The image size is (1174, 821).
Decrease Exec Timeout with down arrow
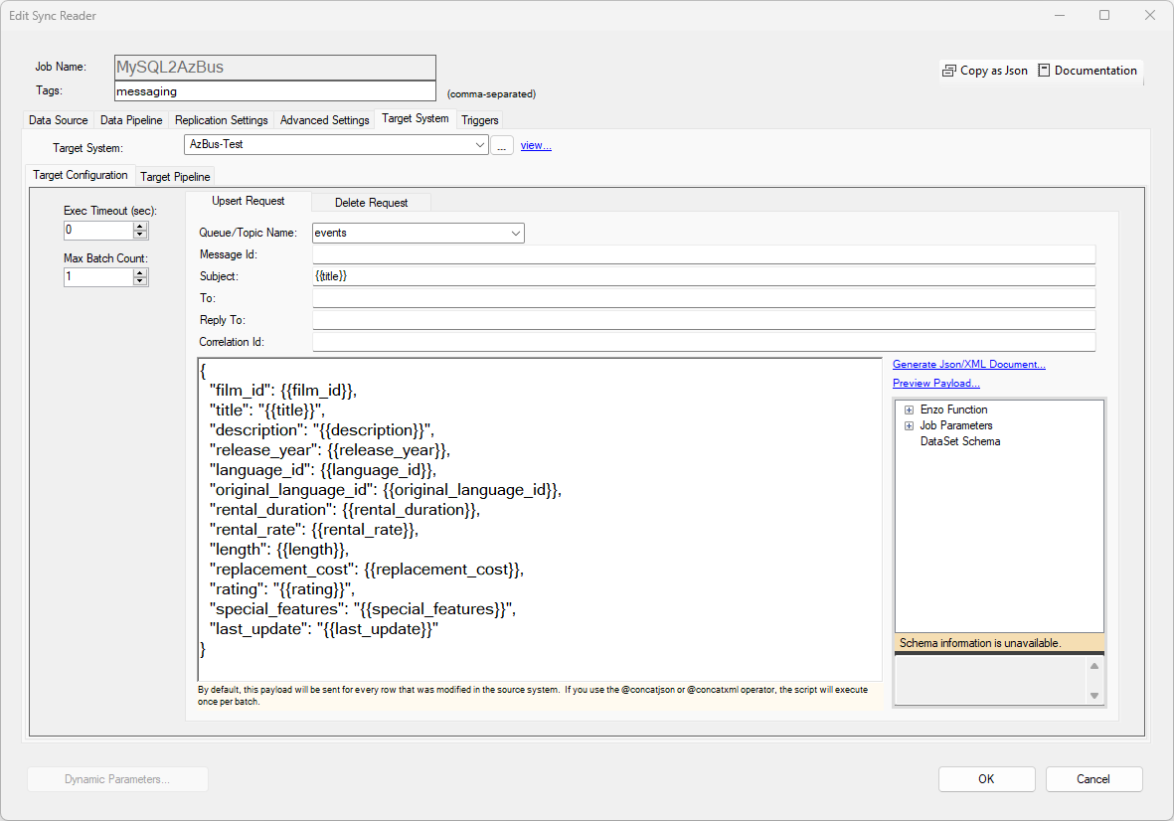tap(140, 235)
